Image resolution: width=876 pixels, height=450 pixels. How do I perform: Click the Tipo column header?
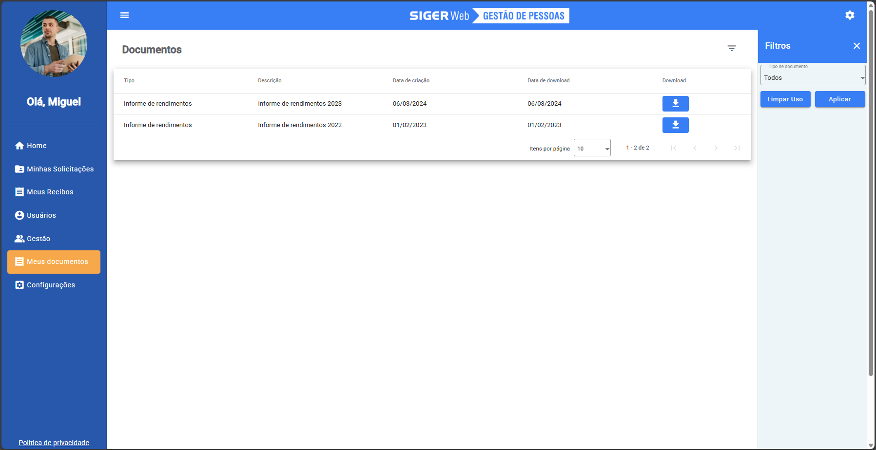click(129, 81)
